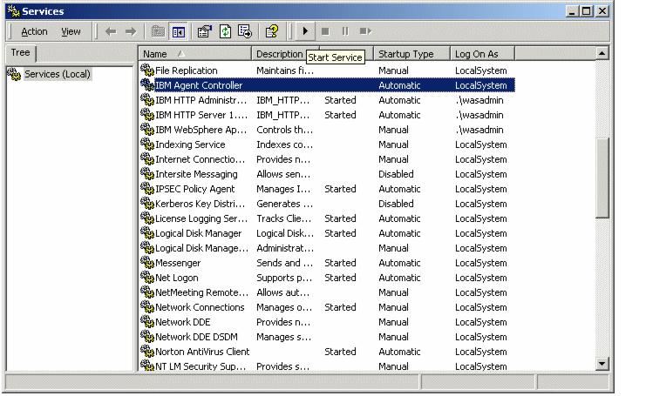Click 'Indexes co...' description text

284,144
